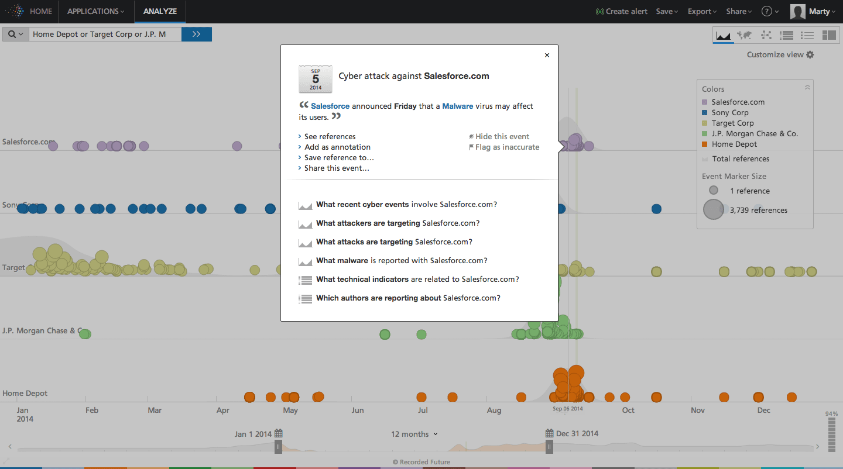Click left timeline range handle

tap(279, 447)
